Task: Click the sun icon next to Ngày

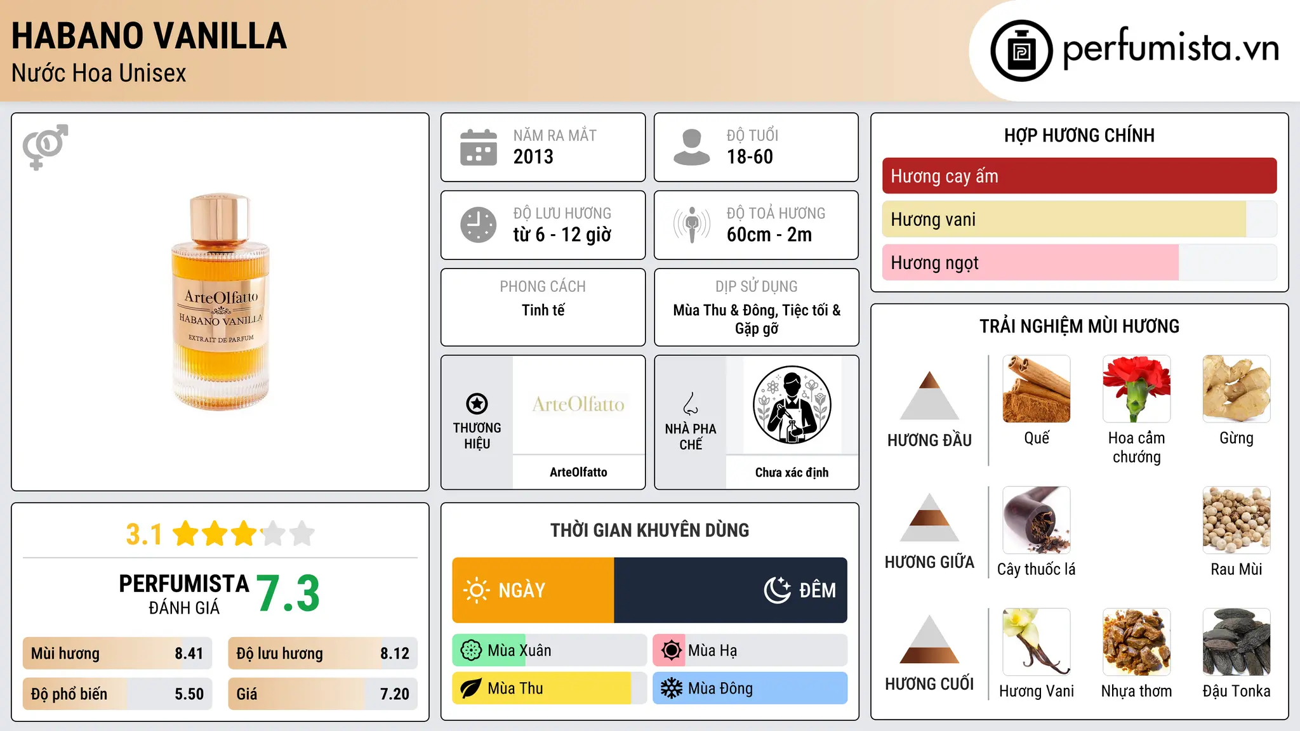Action: click(476, 590)
